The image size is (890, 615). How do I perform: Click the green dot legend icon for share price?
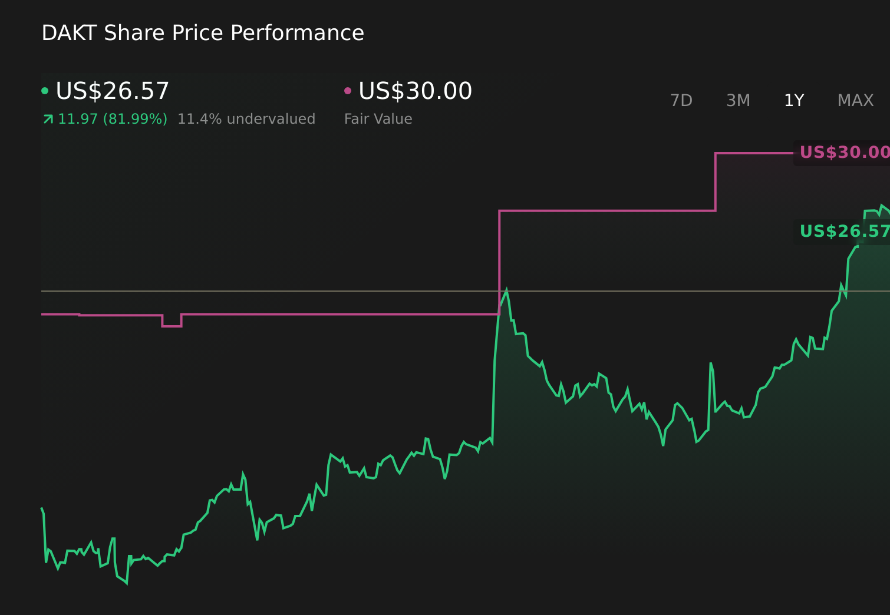45,90
